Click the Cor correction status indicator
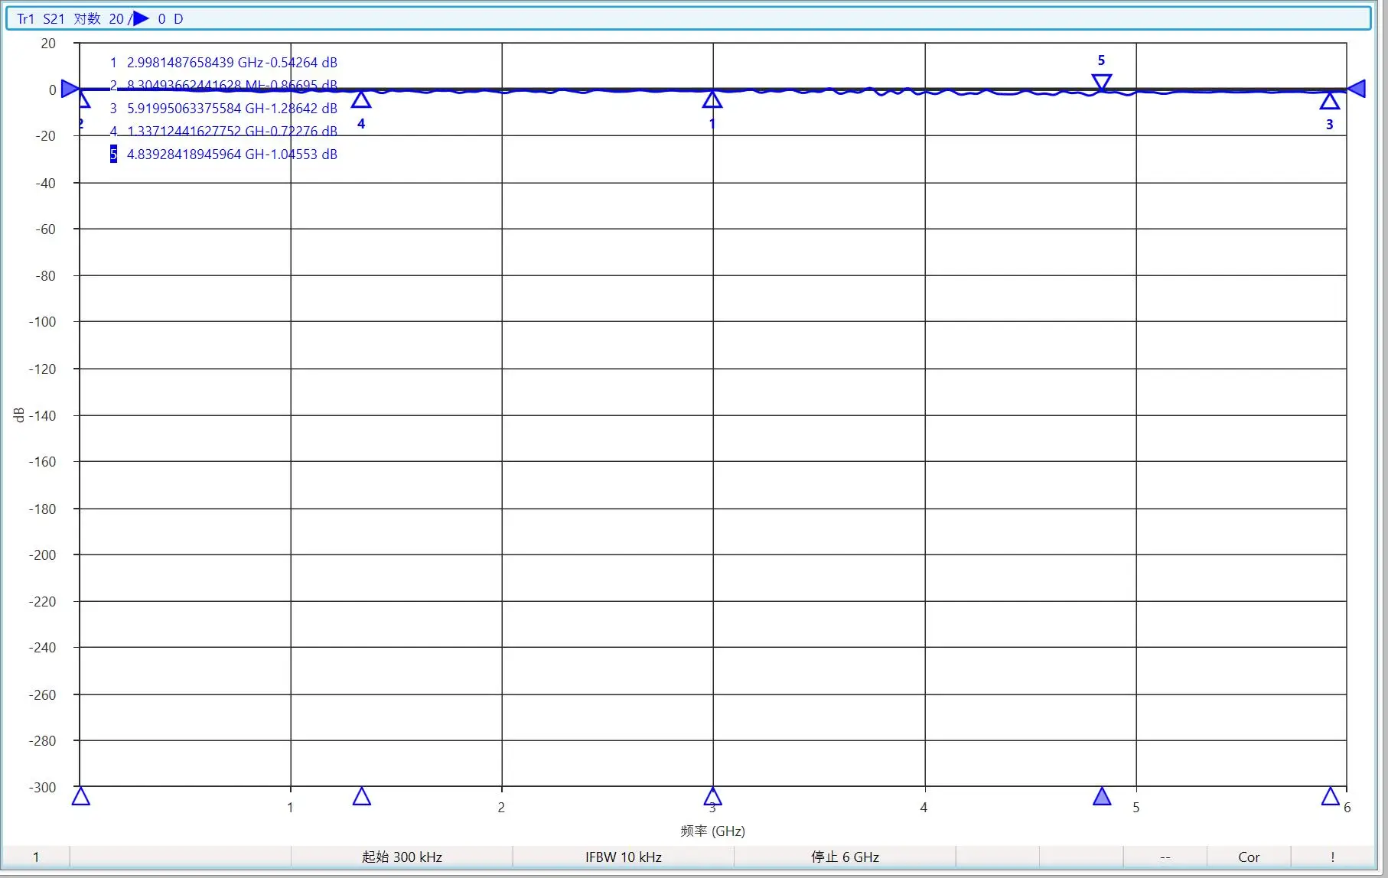The image size is (1388, 878). pyautogui.click(x=1249, y=857)
